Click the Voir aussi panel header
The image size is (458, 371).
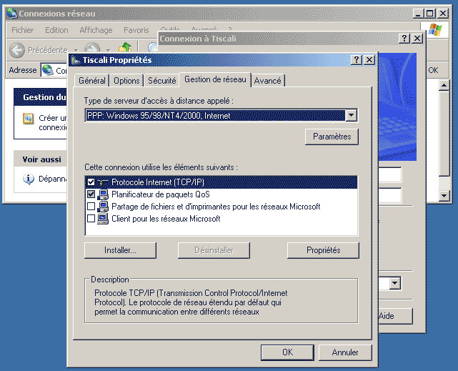[40, 159]
